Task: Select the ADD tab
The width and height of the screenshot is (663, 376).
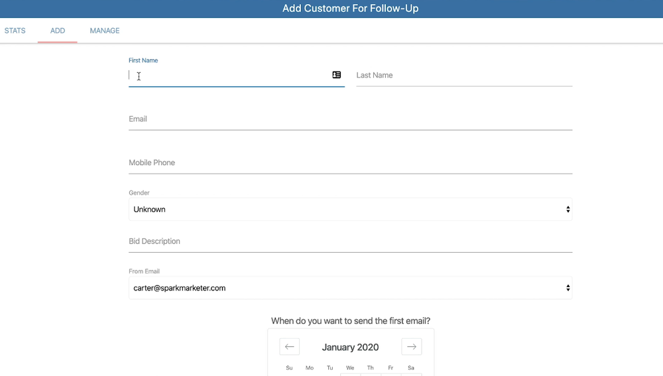Action: tap(58, 31)
